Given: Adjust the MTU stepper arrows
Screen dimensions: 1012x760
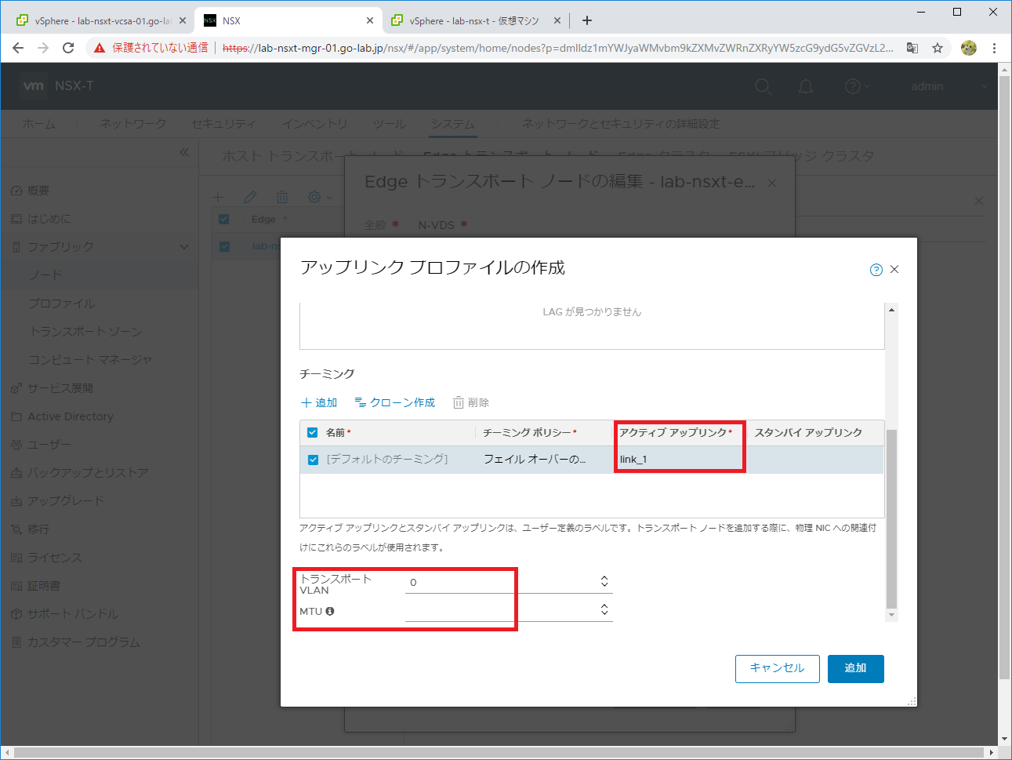Looking at the screenshot, I should pos(604,609).
